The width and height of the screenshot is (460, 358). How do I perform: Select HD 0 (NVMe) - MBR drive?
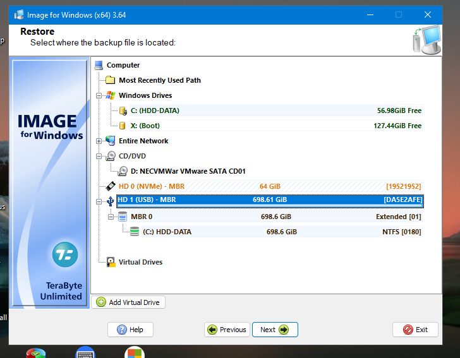(270, 186)
